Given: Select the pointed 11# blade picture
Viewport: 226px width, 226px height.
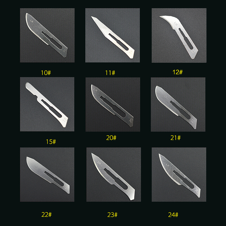Looking at the screenshot, I should pyautogui.click(x=112, y=35).
